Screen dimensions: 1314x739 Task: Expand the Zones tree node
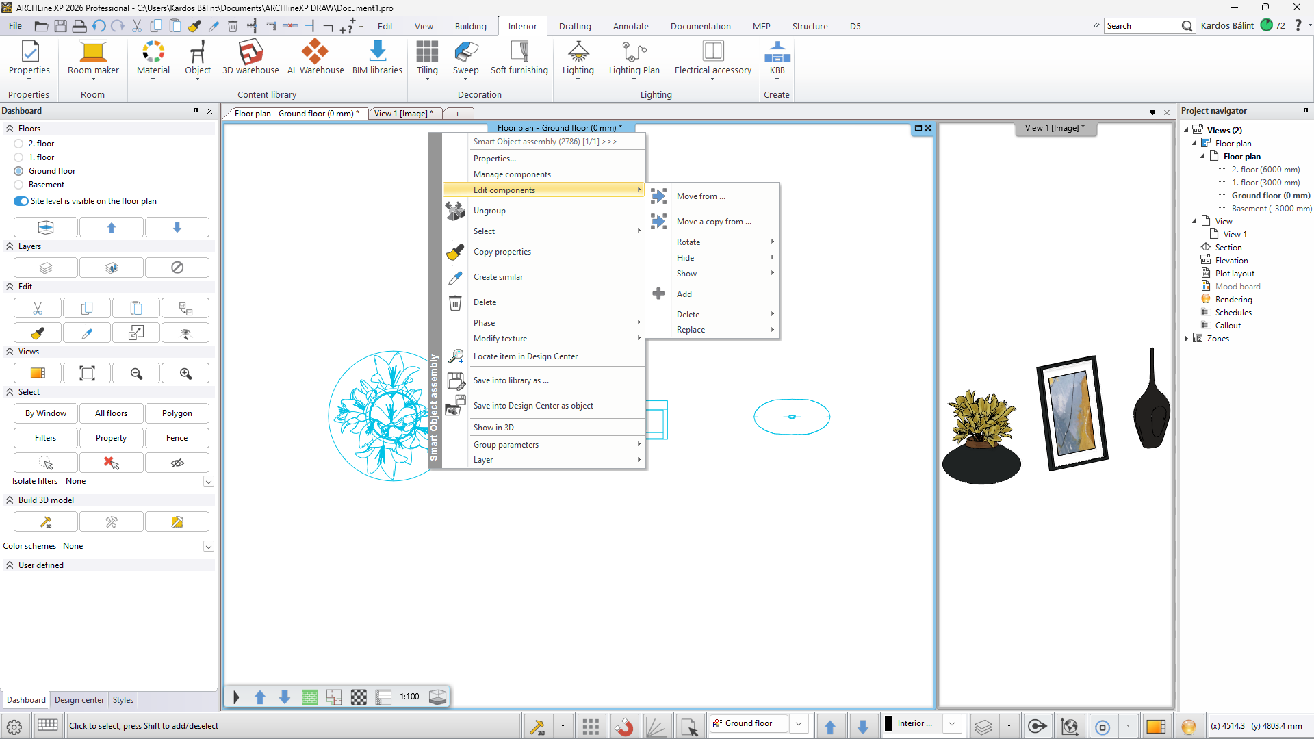click(1186, 339)
